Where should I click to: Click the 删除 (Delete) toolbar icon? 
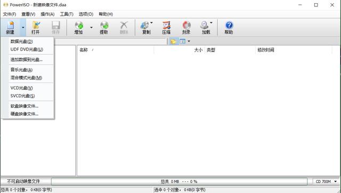pyautogui.click(x=124, y=28)
